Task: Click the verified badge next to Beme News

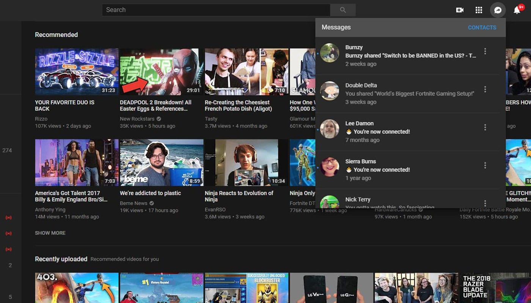Action: (x=152, y=203)
